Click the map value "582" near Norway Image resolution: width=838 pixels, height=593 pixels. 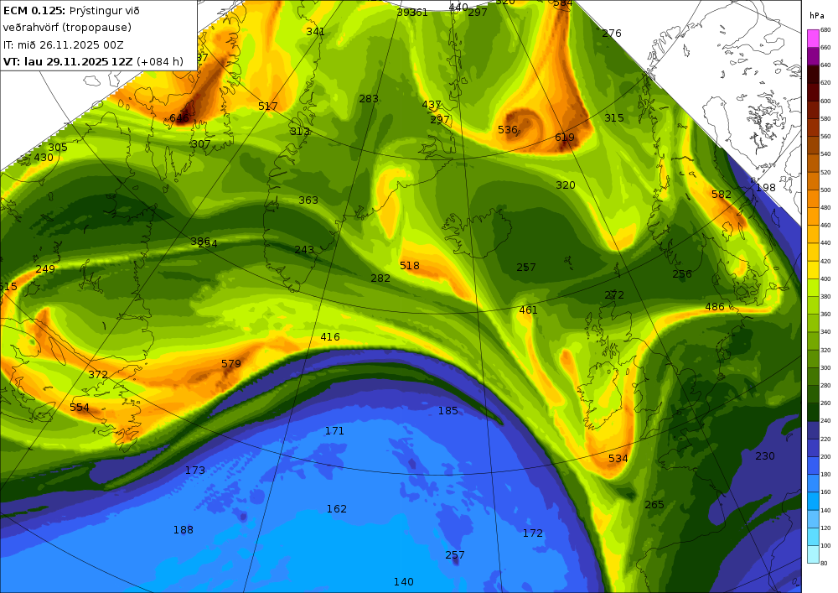721,194
